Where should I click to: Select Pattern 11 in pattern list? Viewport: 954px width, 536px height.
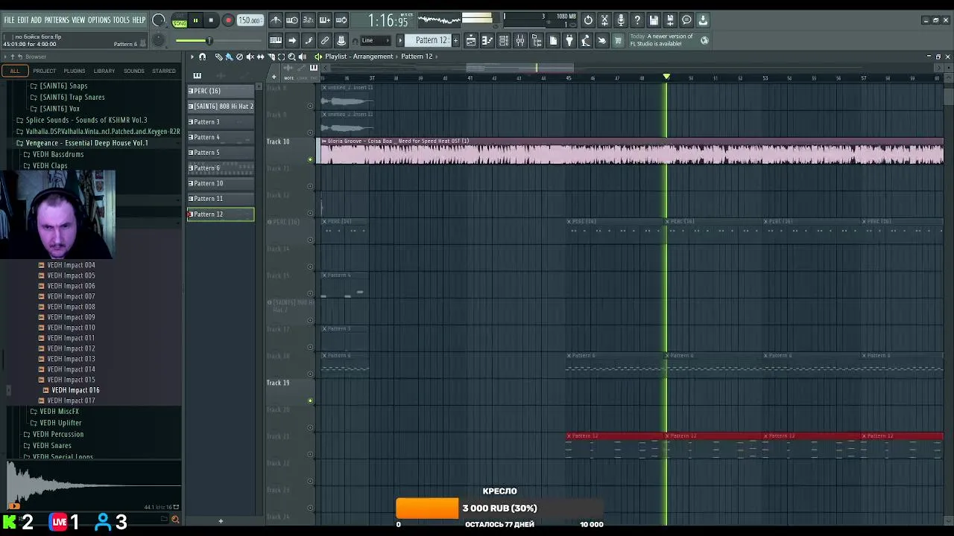(221, 199)
